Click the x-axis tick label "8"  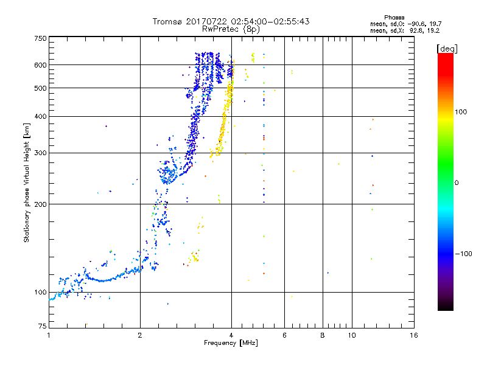pyautogui.click(x=323, y=335)
